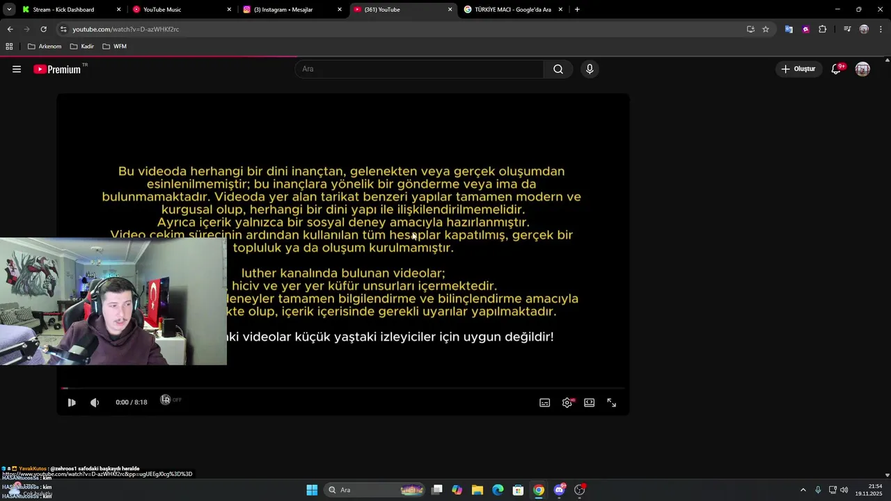Switch to the TÜRKİYE MAÇI Google tab
The width and height of the screenshot is (891, 501).
513,10
